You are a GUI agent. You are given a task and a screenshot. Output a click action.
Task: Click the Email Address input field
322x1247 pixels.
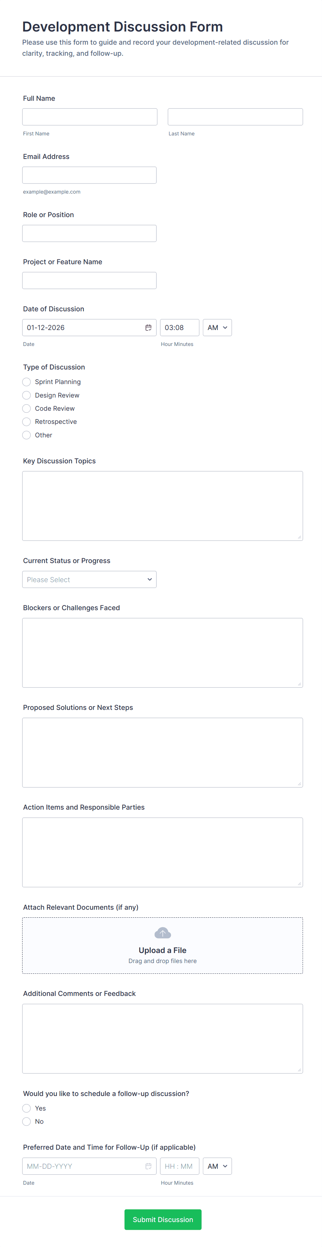pos(89,175)
